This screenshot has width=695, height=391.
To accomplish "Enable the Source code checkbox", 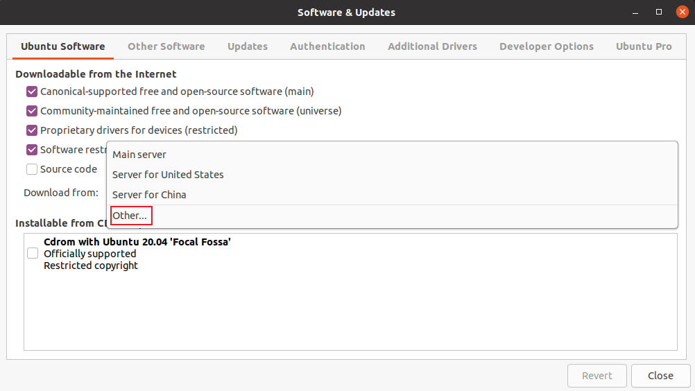I will 31,169.
